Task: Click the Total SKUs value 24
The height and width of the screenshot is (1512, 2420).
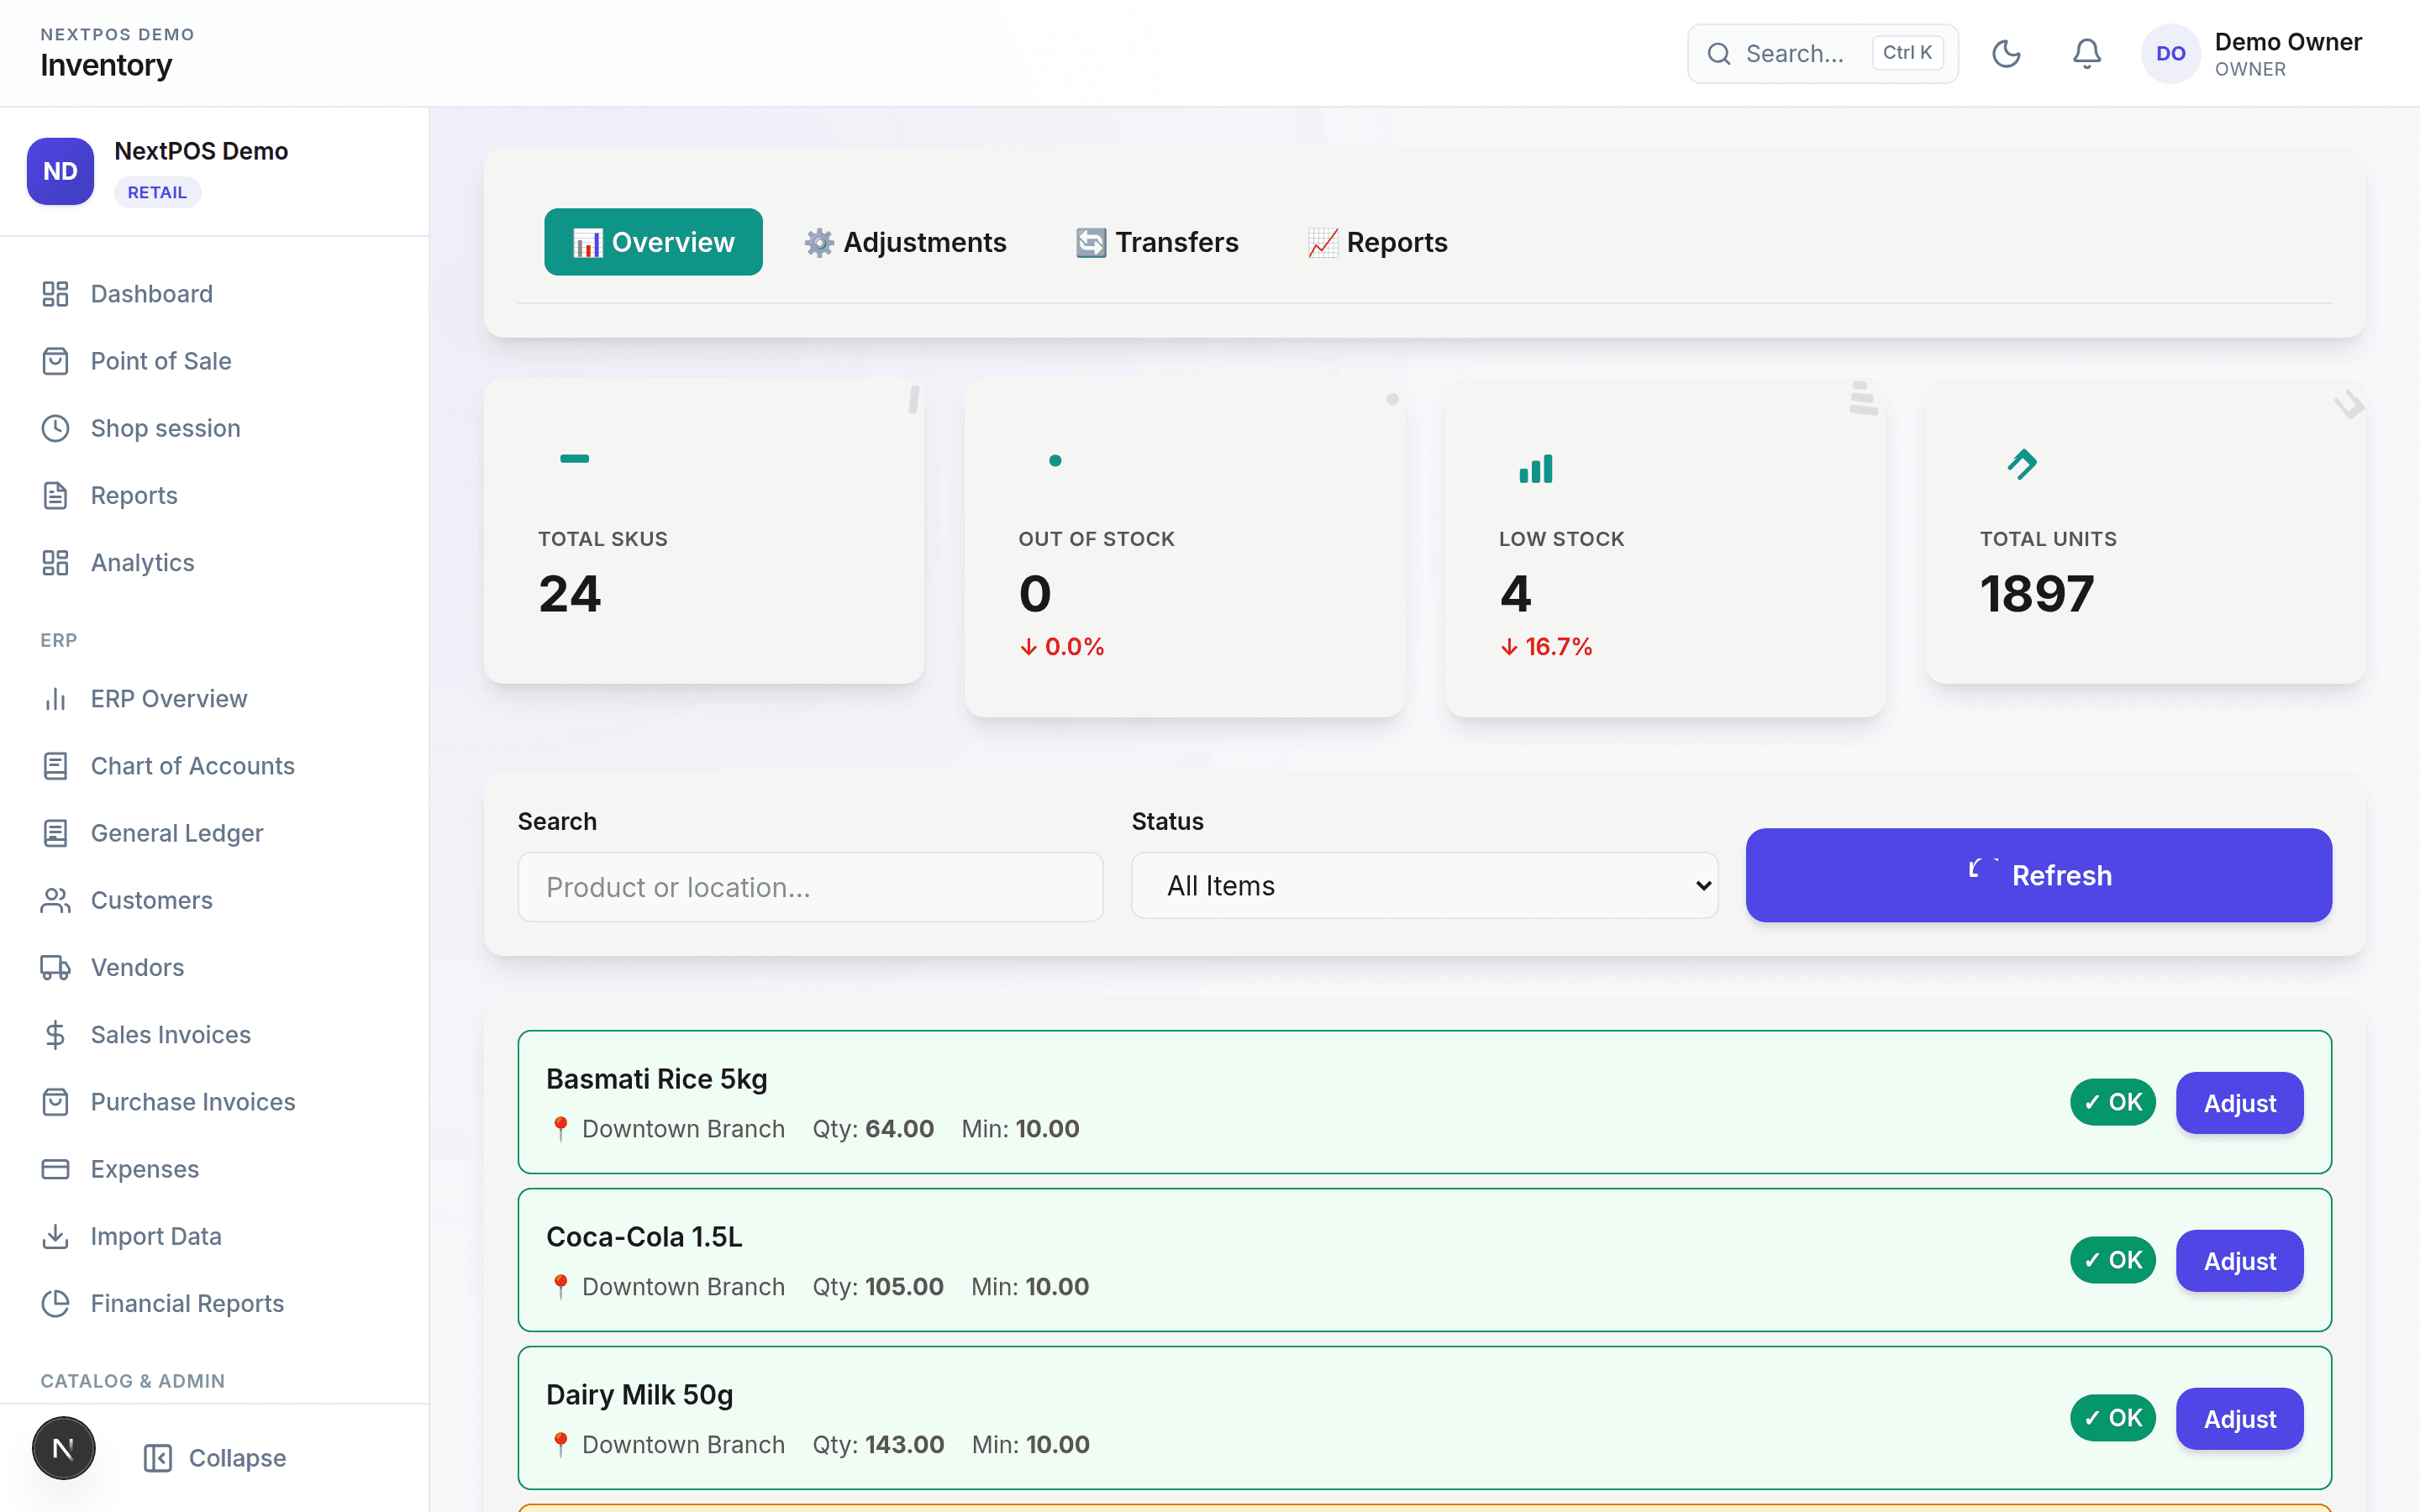Action: (x=570, y=594)
